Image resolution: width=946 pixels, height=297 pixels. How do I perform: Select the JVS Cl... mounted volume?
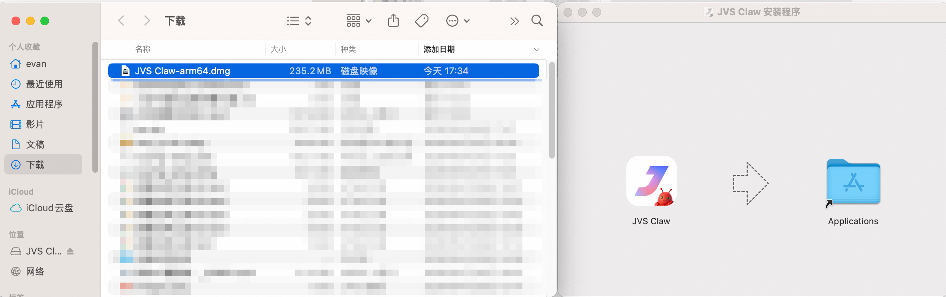[x=36, y=251]
